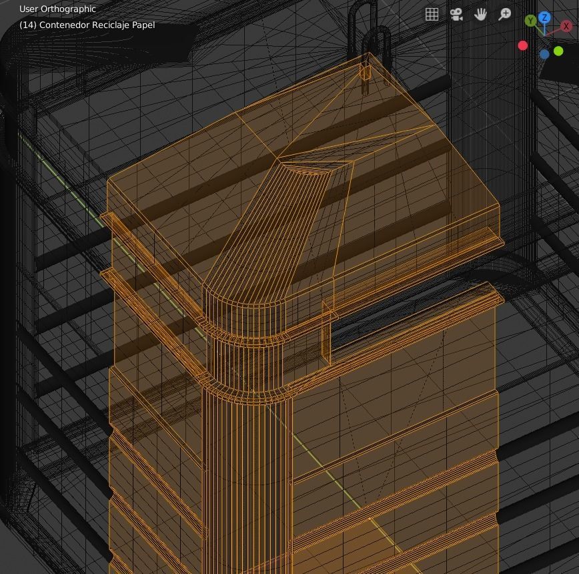Activate viewport pan with the hand icon
579x574 pixels.
(x=481, y=13)
